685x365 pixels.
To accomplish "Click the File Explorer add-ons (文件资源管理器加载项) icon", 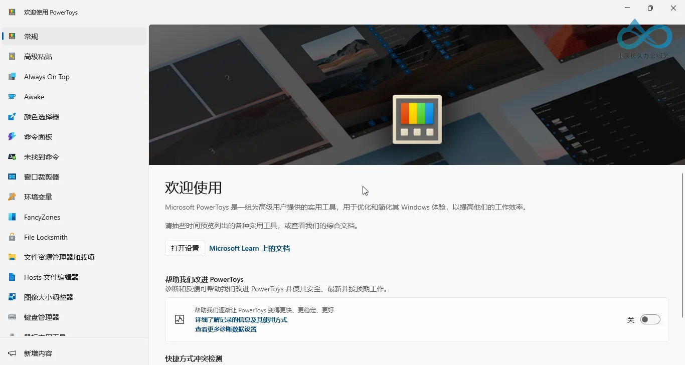I will (12, 257).
